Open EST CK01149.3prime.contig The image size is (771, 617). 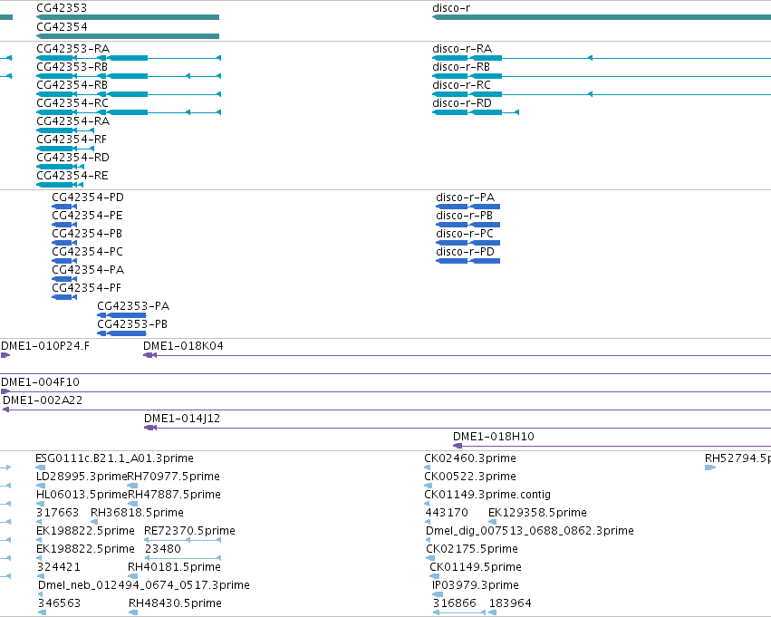pyautogui.click(x=427, y=504)
